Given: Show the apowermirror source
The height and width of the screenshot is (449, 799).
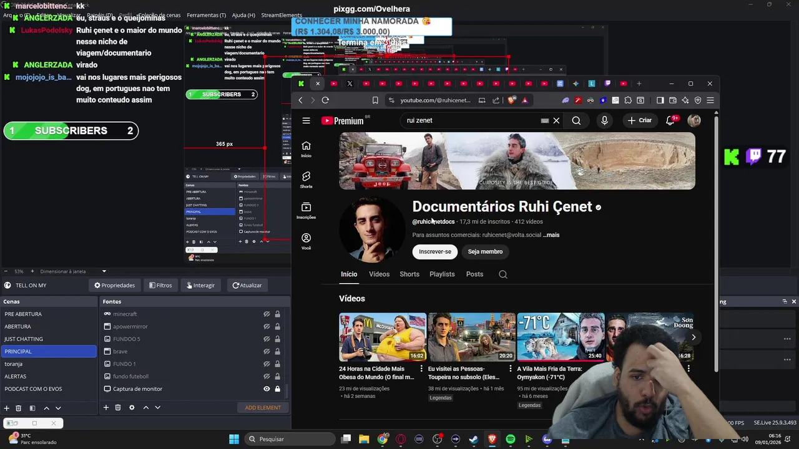Looking at the screenshot, I should tap(267, 327).
